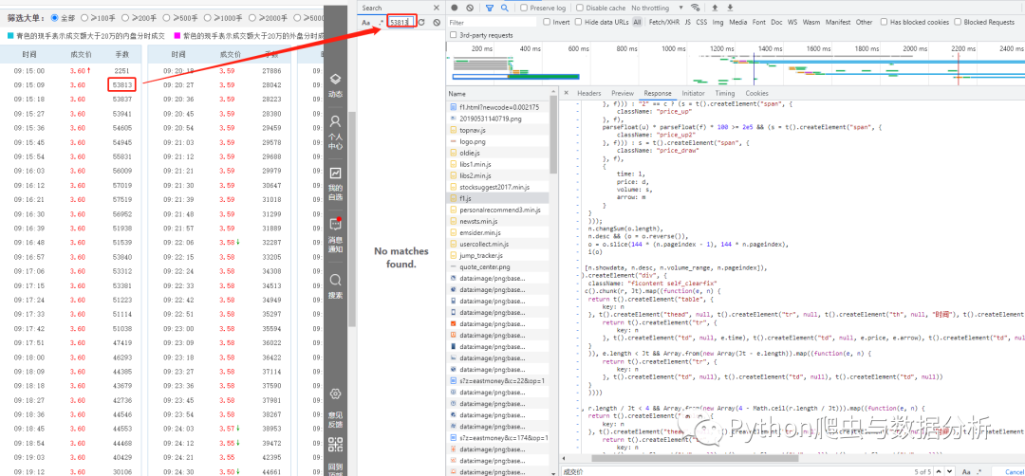Toggle the network filter funnel icon
Viewport: 1025px width, 476px height.
coord(490,9)
